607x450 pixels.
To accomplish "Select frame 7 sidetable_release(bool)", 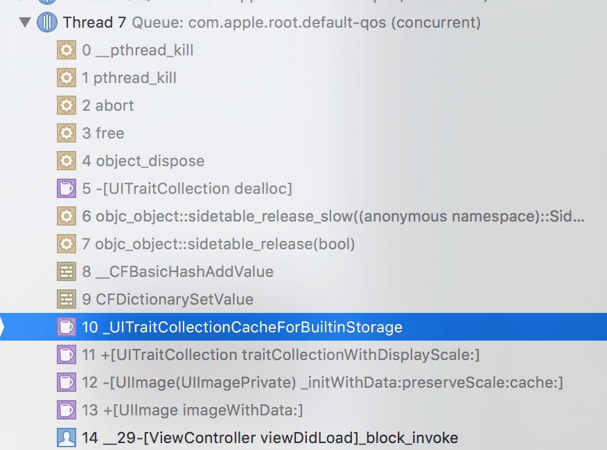I will tap(218, 244).
